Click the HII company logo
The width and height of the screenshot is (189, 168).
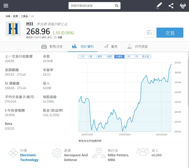[x=13, y=29]
